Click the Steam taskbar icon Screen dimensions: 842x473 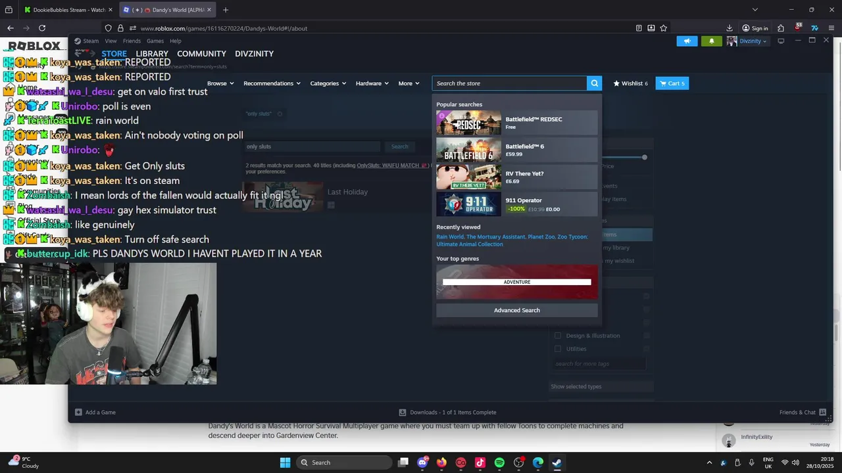point(557,462)
